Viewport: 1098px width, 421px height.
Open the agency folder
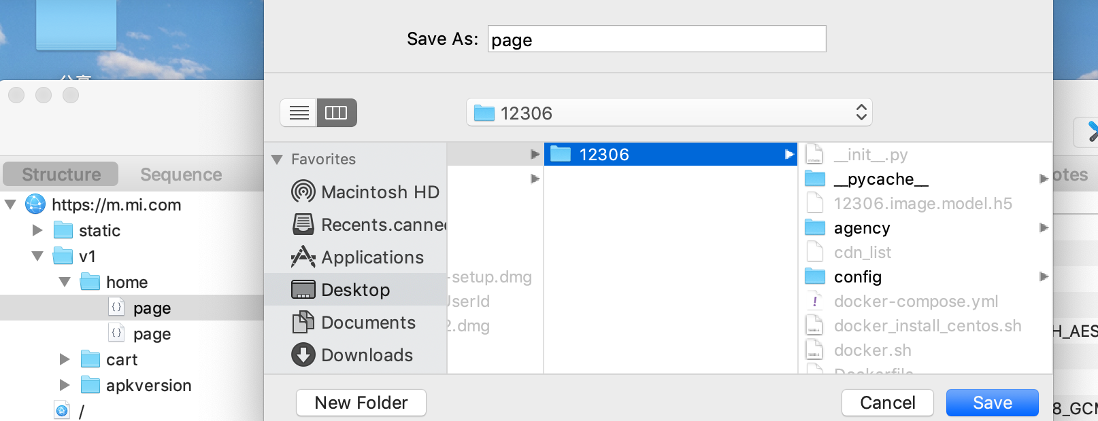click(861, 228)
